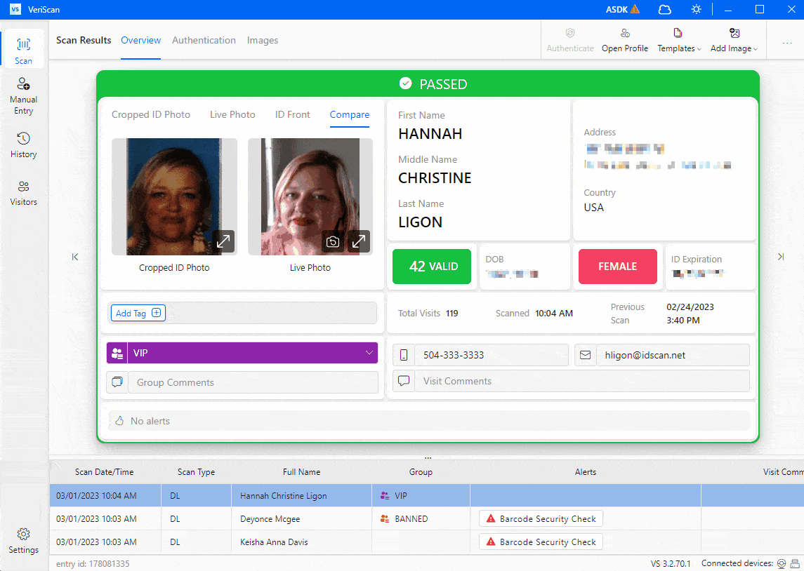804x571 pixels.
Task: Open Settings at the sidebar bottom
Action: coord(23,542)
